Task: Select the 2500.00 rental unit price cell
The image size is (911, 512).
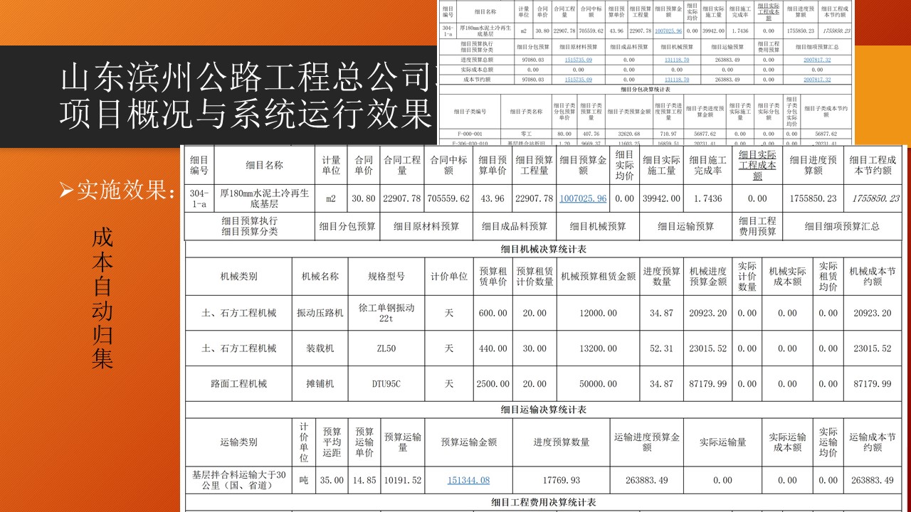Action: (493, 384)
